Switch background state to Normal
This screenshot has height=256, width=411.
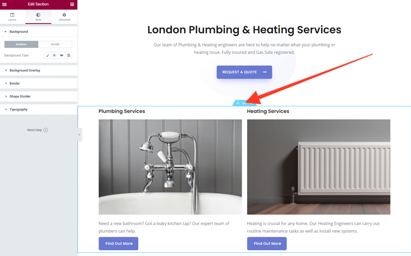[21, 44]
